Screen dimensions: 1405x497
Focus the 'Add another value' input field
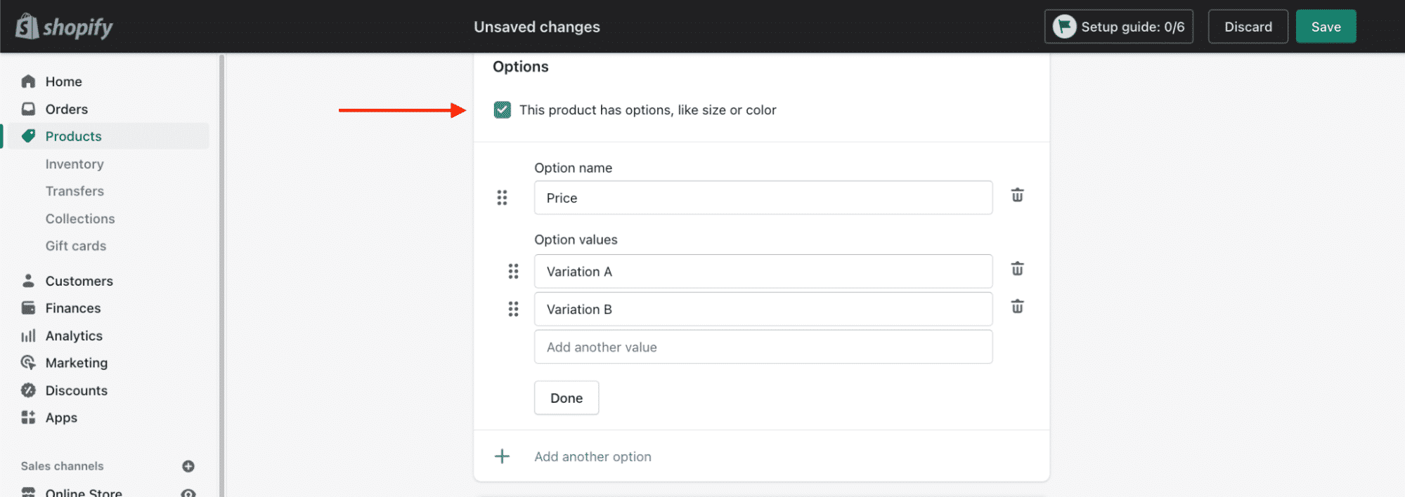click(x=763, y=347)
